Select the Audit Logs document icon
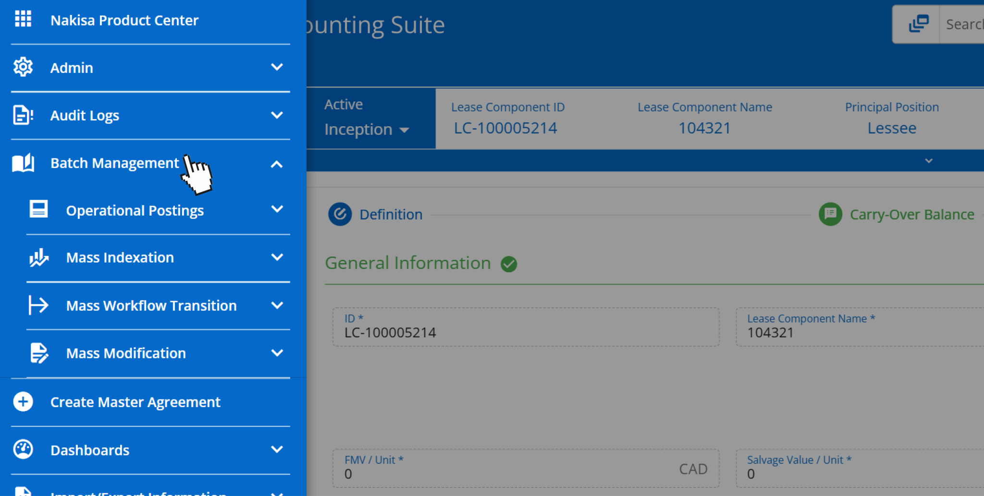This screenshot has height=496, width=984. click(x=23, y=115)
